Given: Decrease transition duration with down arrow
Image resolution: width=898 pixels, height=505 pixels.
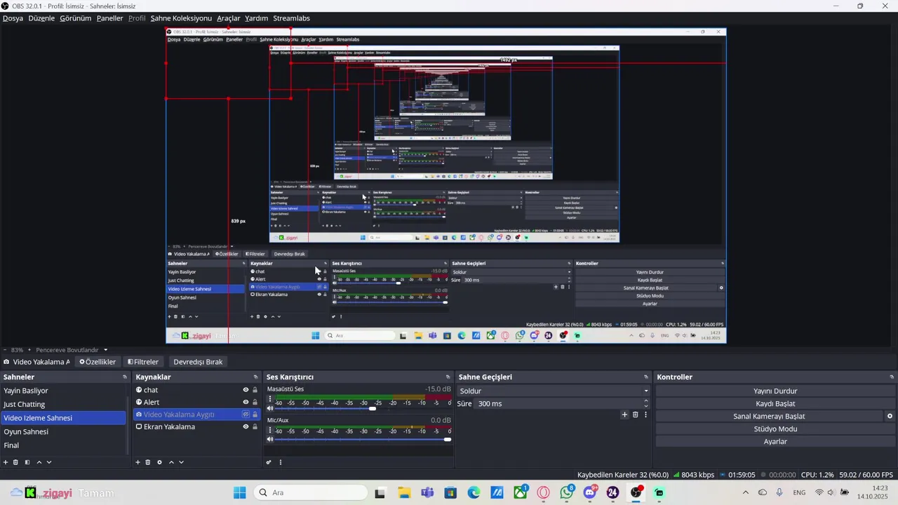Looking at the screenshot, I should [x=646, y=406].
